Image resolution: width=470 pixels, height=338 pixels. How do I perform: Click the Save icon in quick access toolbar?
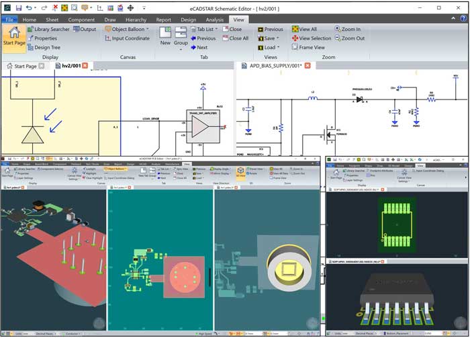(19, 7)
